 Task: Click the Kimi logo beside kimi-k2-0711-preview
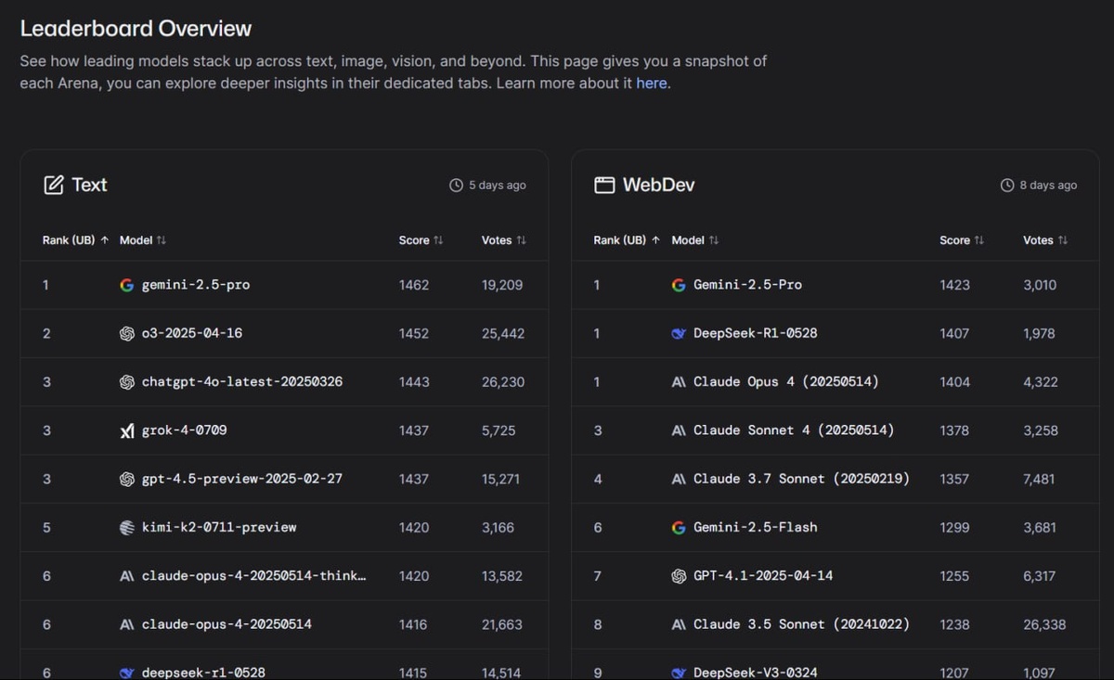[x=127, y=527]
